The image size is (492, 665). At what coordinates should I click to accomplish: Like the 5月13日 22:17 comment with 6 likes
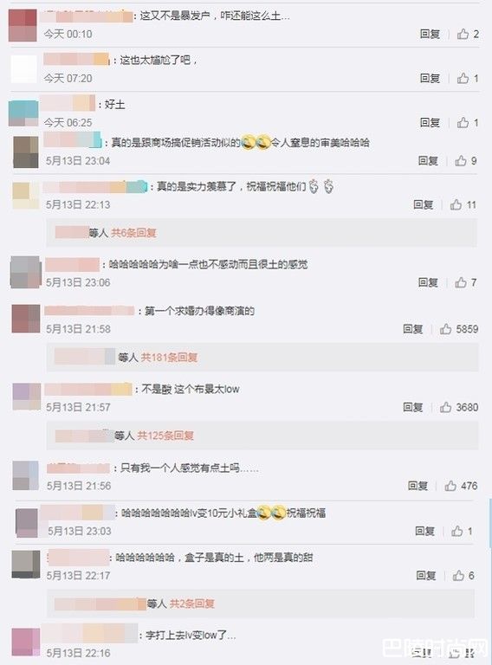(x=458, y=575)
